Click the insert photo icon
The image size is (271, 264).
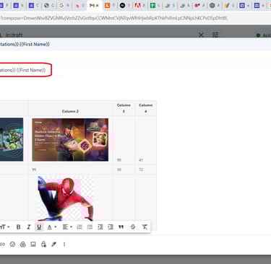[x=33, y=245]
